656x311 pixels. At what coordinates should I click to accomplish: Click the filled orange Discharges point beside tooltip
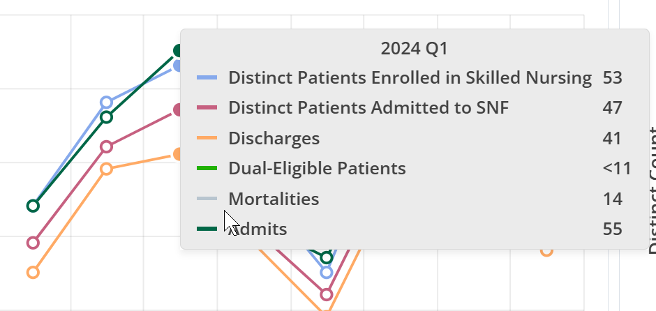tap(177, 154)
